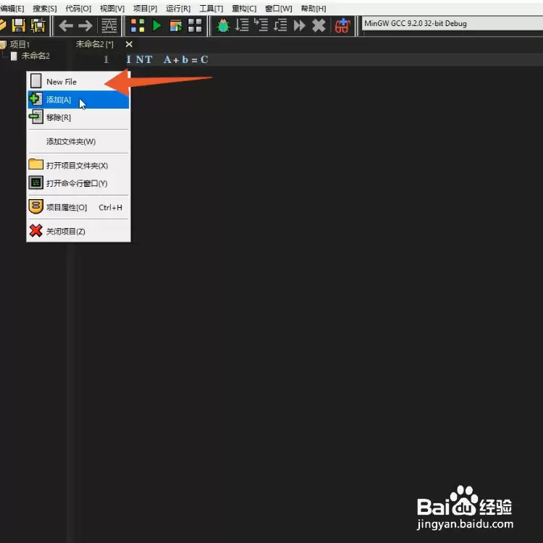Select 未命名2 file in project tree
This screenshot has height=543, width=543.
[35, 56]
